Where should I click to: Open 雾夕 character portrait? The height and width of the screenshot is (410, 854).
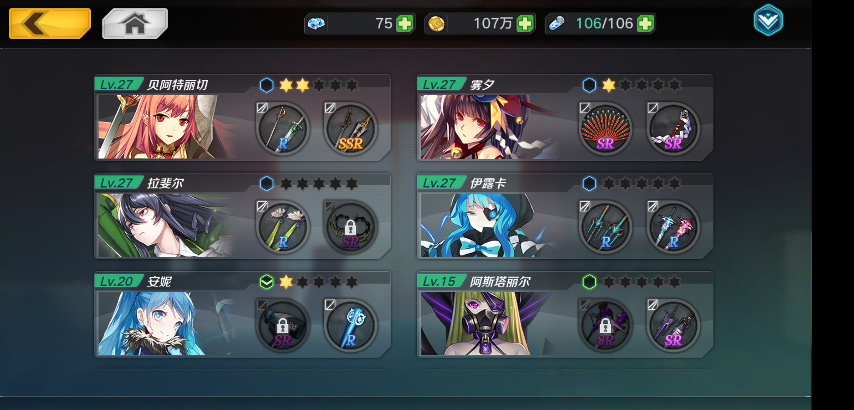(x=490, y=127)
